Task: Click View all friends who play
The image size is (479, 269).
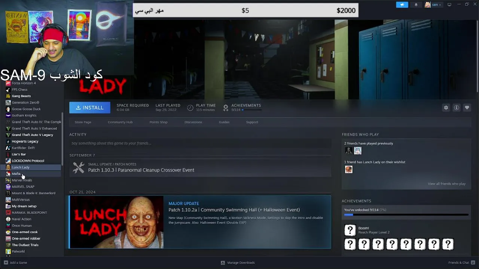Action: pos(446,184)
